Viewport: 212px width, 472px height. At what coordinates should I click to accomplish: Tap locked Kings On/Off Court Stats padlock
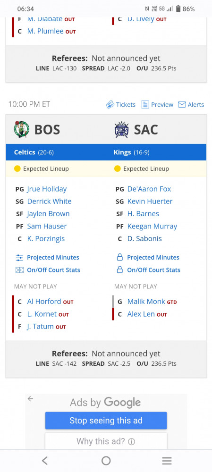pyautogui.click(x=119, y=270)
